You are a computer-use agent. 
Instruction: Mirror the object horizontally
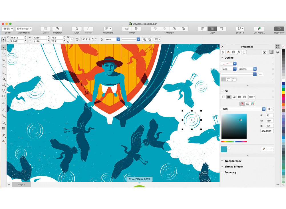tap(127, 29)
